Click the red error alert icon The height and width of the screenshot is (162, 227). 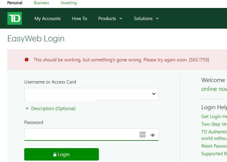(27, 60)
